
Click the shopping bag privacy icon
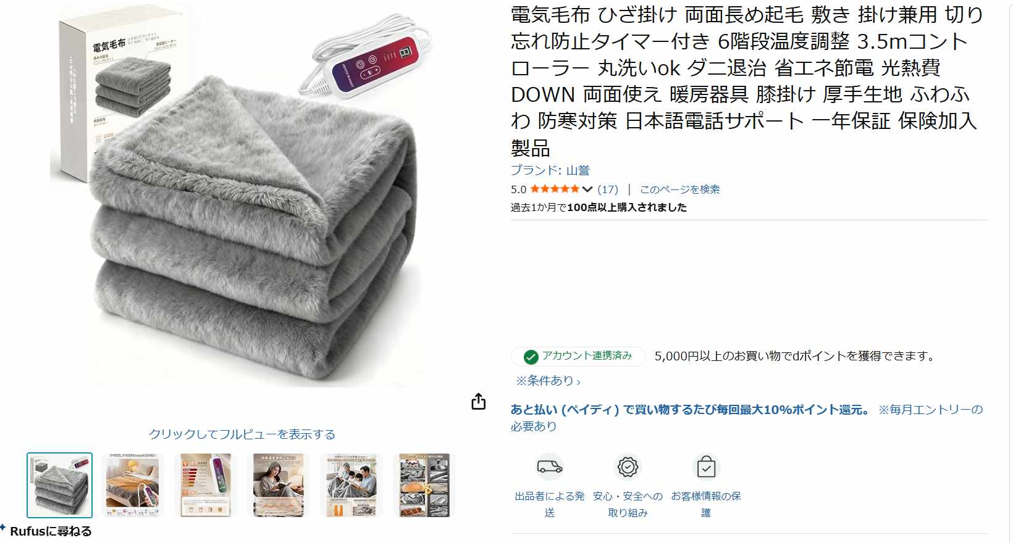click(706, 466)
